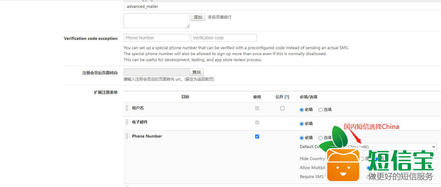Click the 添加 button
This screenshot has width=441, height=187.
coord(198,17)
